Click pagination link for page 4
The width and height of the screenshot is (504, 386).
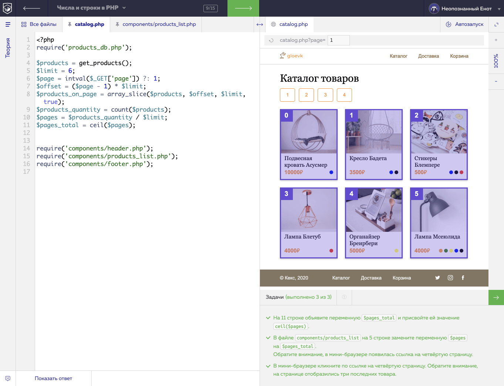344,95
